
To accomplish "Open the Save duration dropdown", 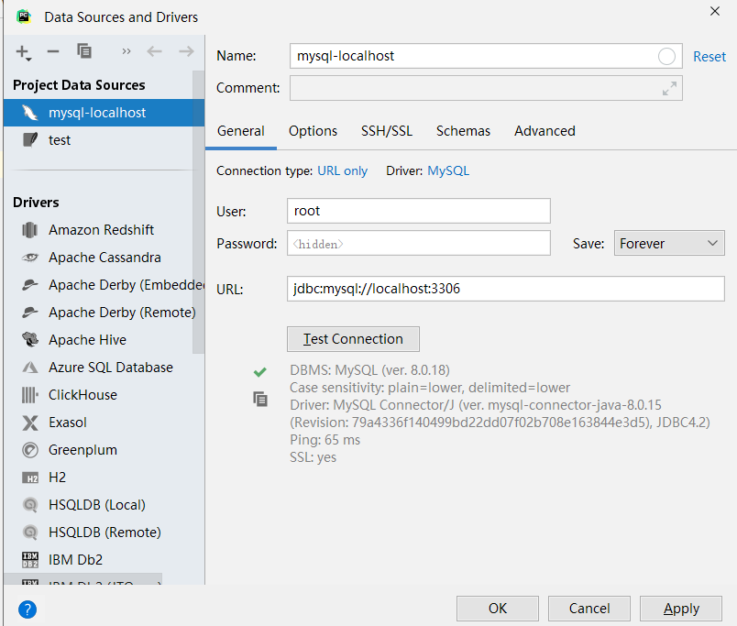I will tap(669, 243).
